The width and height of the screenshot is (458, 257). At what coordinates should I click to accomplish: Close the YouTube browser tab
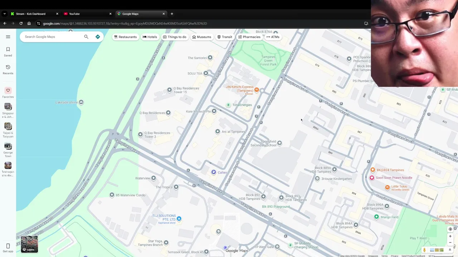point(110,14)
